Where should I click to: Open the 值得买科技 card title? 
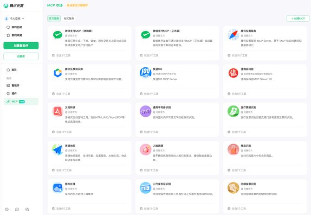[247, 69]
